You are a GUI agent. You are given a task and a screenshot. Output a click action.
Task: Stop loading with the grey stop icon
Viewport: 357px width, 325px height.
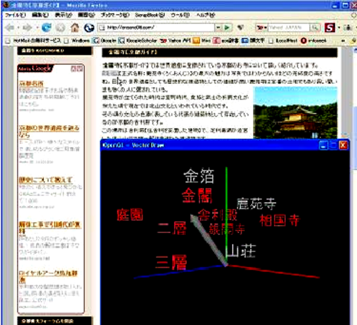(60, 28)
